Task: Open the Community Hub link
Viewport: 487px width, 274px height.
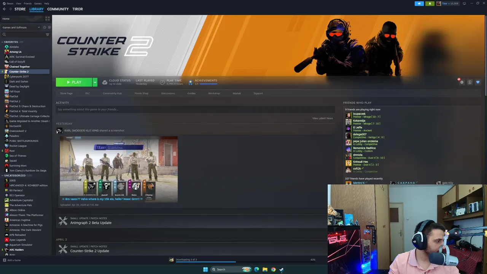Action: pos(112,93)
